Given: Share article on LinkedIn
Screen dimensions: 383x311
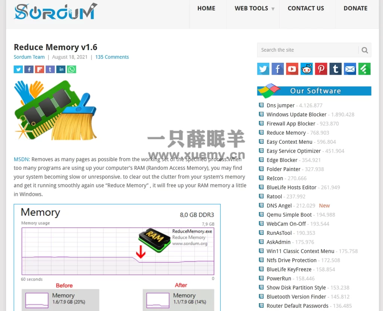Looking at the screenshot, I should point(61,69).
